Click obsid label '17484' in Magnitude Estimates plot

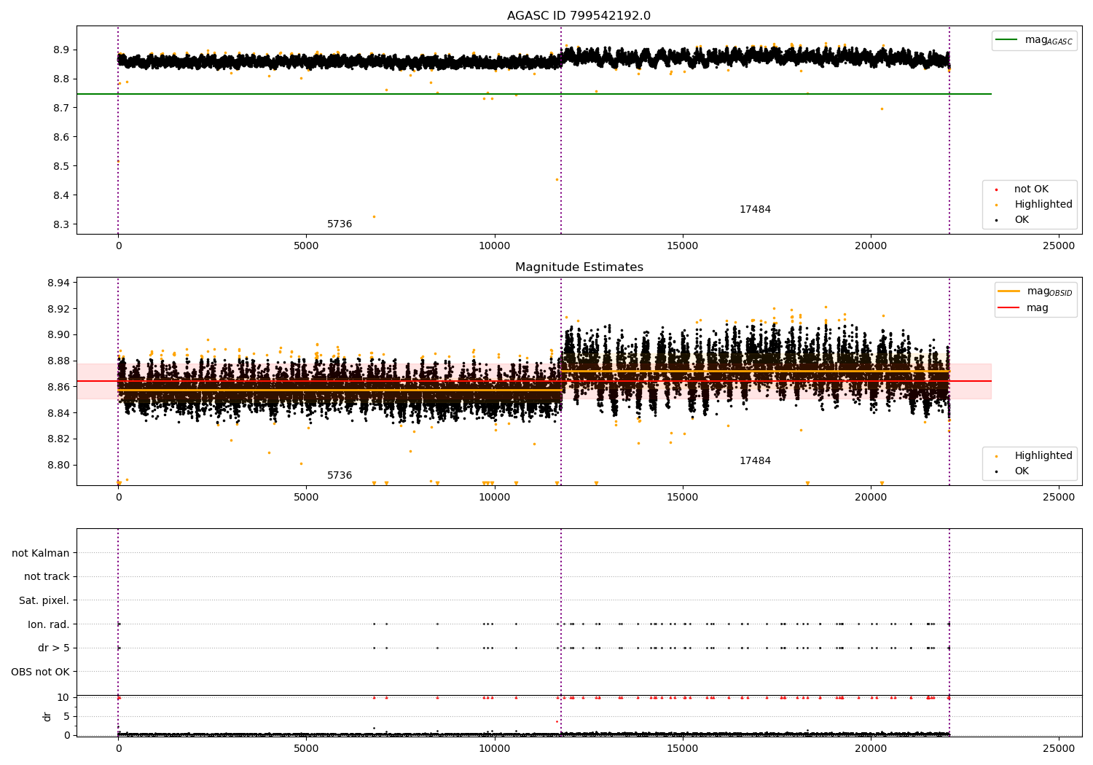(755, 461)
